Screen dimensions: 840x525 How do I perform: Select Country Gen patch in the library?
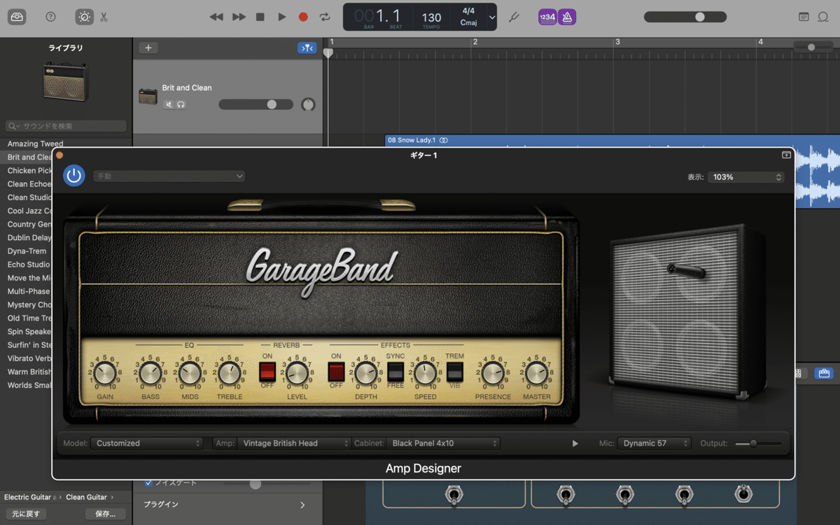(29, 224)
